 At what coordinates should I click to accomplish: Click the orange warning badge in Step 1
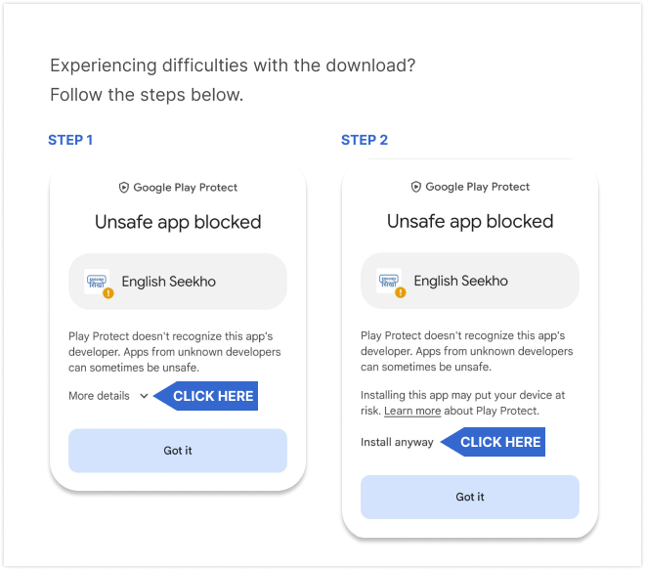(108, 293)
